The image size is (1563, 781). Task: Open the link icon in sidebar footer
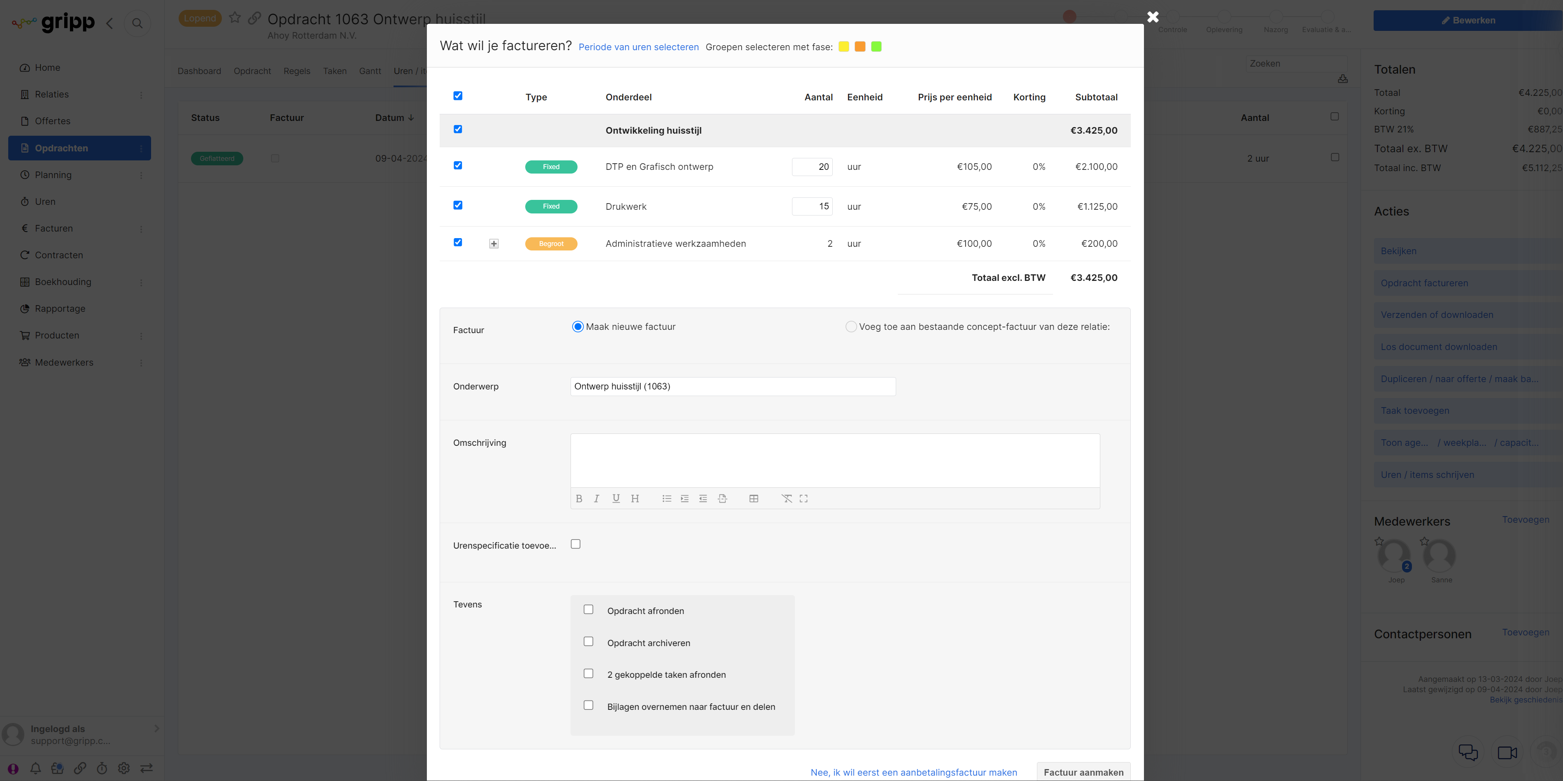[80, 768]
